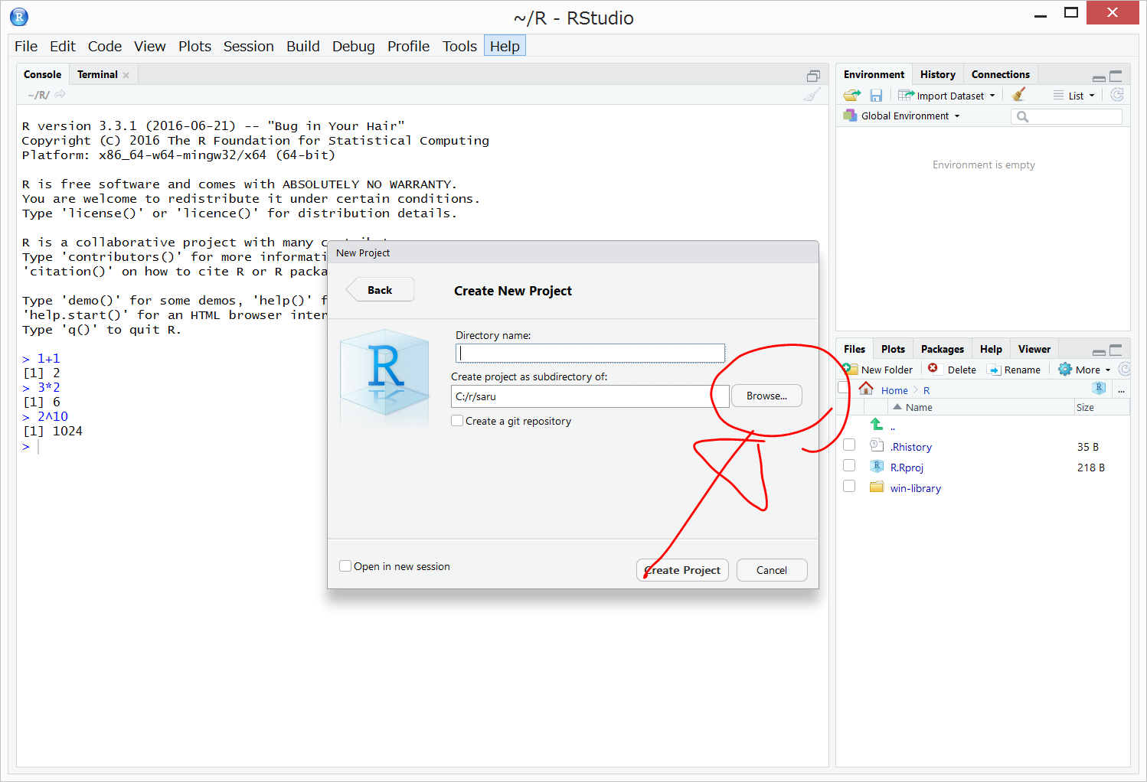Click the Browse... button
The width and height of the screenshot is (1147, 782).
[x=766, y=396]
